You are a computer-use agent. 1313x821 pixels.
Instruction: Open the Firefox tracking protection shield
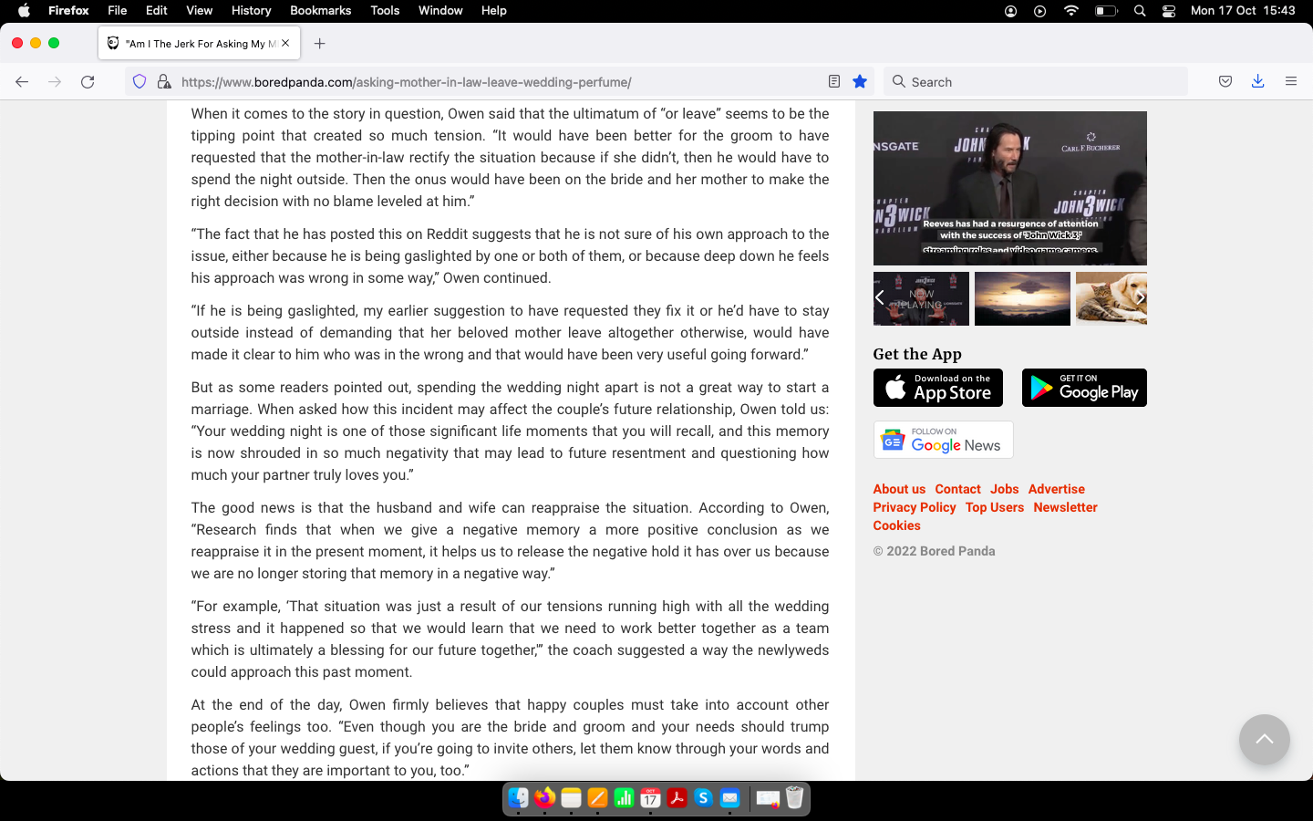pyautogui.click(x=140, y=82)
